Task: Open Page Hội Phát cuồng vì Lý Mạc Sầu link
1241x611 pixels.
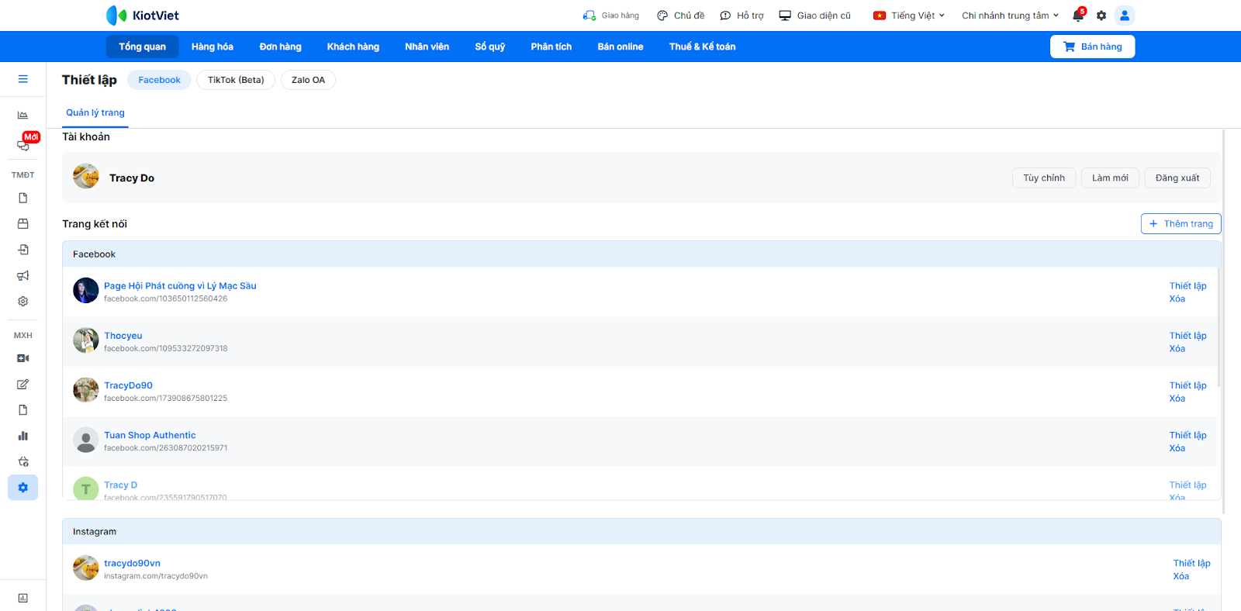Action: pos(180,286)
